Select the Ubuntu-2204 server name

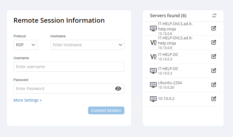coord(170,83)
